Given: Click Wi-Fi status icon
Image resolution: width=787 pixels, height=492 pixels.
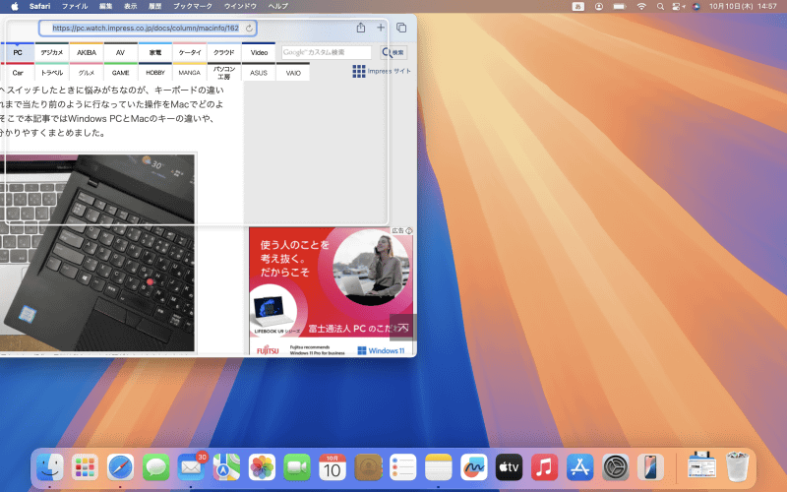Looking at the screenshot, I should pos(641,7).
